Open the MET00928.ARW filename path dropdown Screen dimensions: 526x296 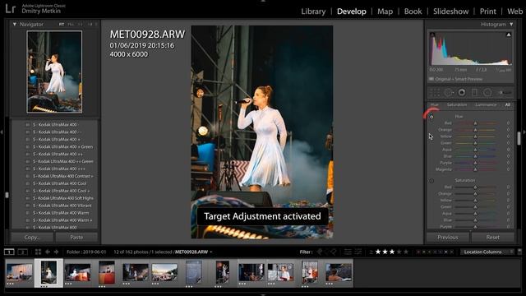211,252
